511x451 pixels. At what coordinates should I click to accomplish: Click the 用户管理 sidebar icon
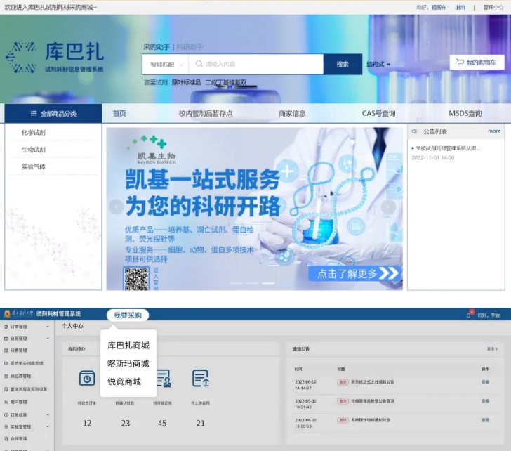(6, 402)
